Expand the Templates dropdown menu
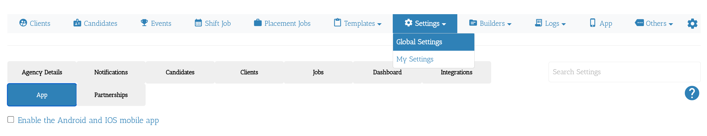The height and width of the screenshot is (136, 707). tap(358, 24)
